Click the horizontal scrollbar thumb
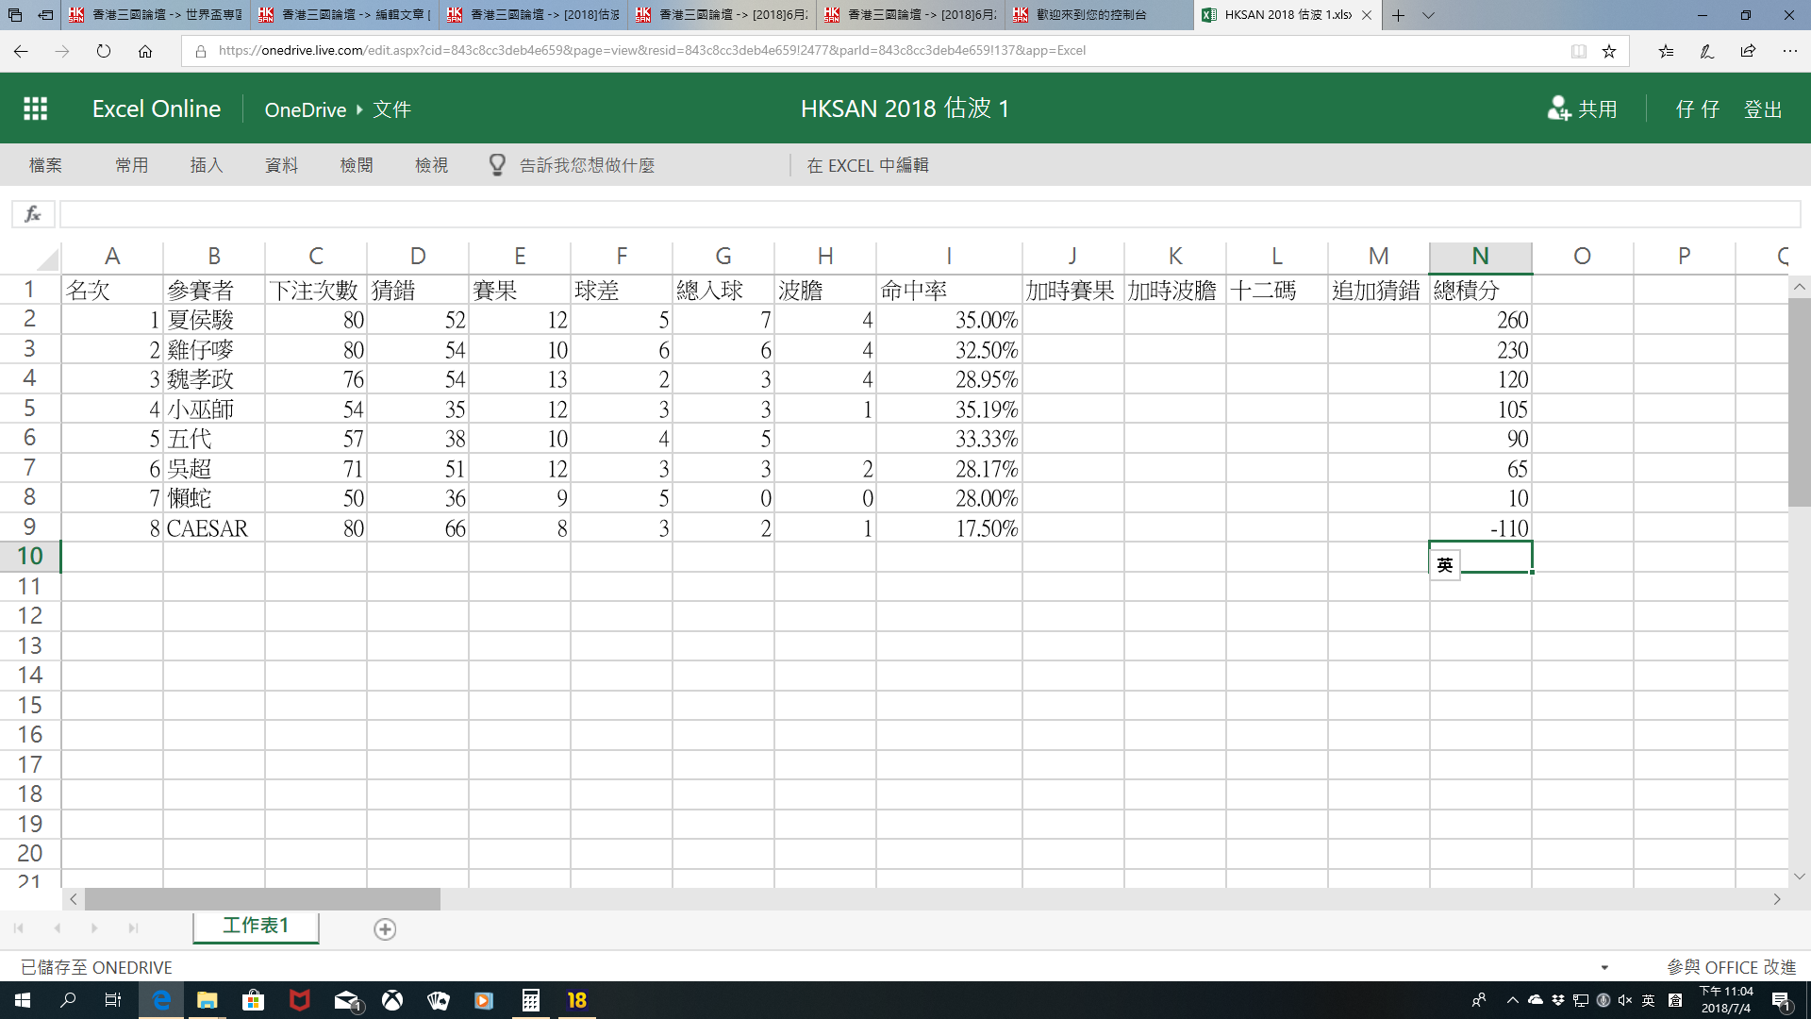The width and height of the screenshot is (1811, 1019). [262, 899]
